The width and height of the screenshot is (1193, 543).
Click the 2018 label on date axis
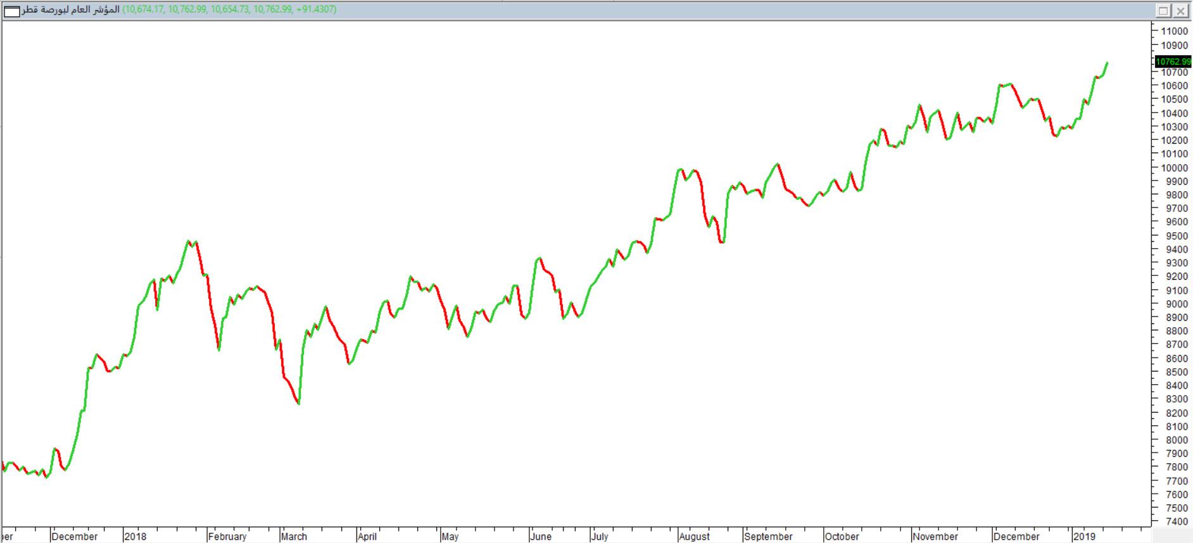tap(135, 537)
